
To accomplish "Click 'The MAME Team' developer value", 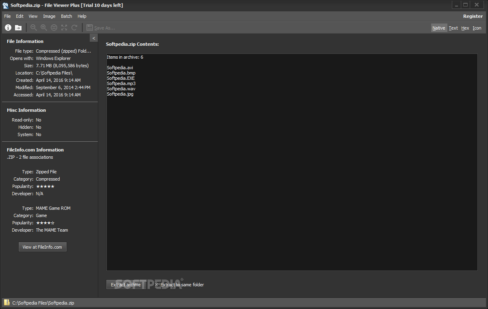I will point(52,230).
